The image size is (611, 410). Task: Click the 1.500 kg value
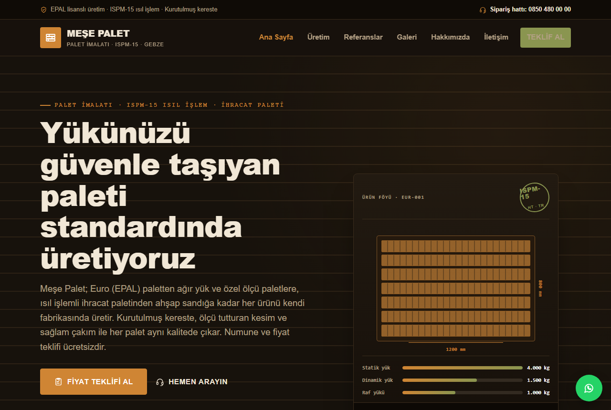tap(538, 380)
